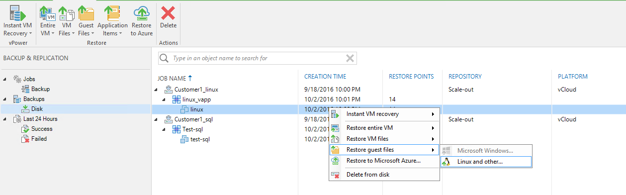
Task: Click Guest Files ribbon icon
Action: click(x=86, y=13)
